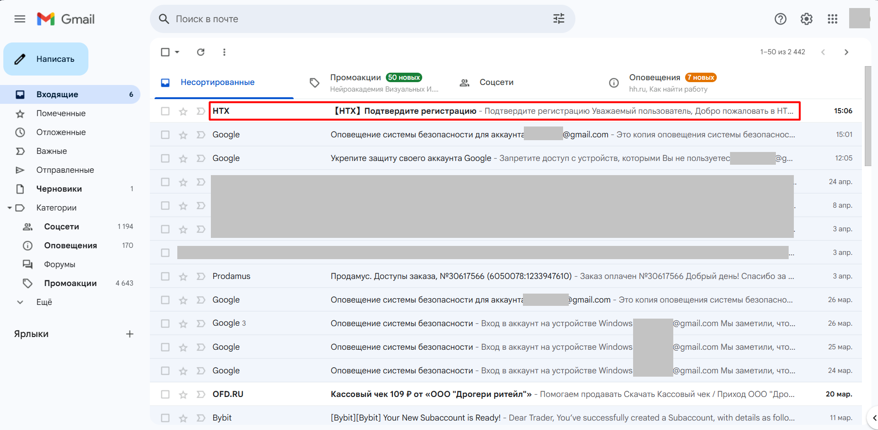Open Помеченные folder
This screenshot has height=430, width=878.
(70, 113)
